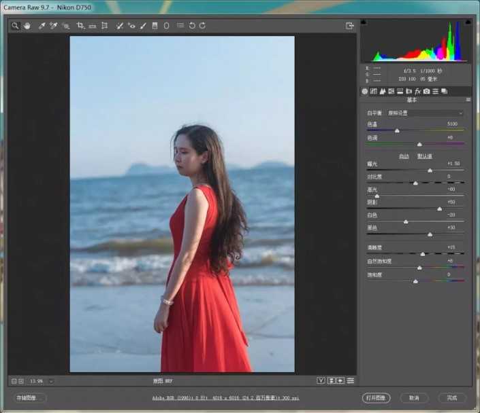Click the 色温 value field showing 5100
480x413 pixels.
(x=452, y=124)
